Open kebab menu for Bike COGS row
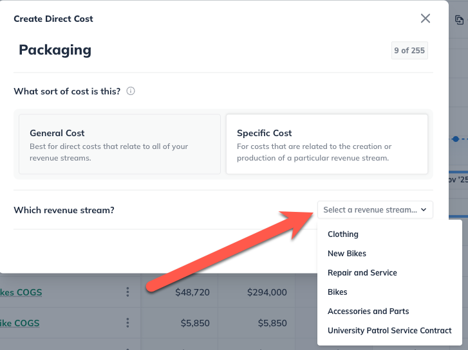 click(127, 322)
